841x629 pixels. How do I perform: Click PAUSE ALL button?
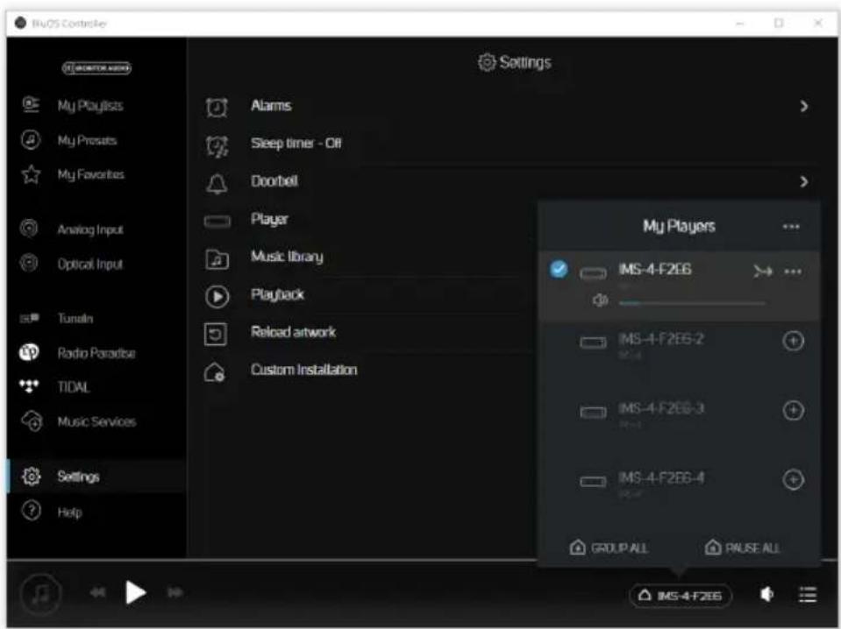(742, 548)
